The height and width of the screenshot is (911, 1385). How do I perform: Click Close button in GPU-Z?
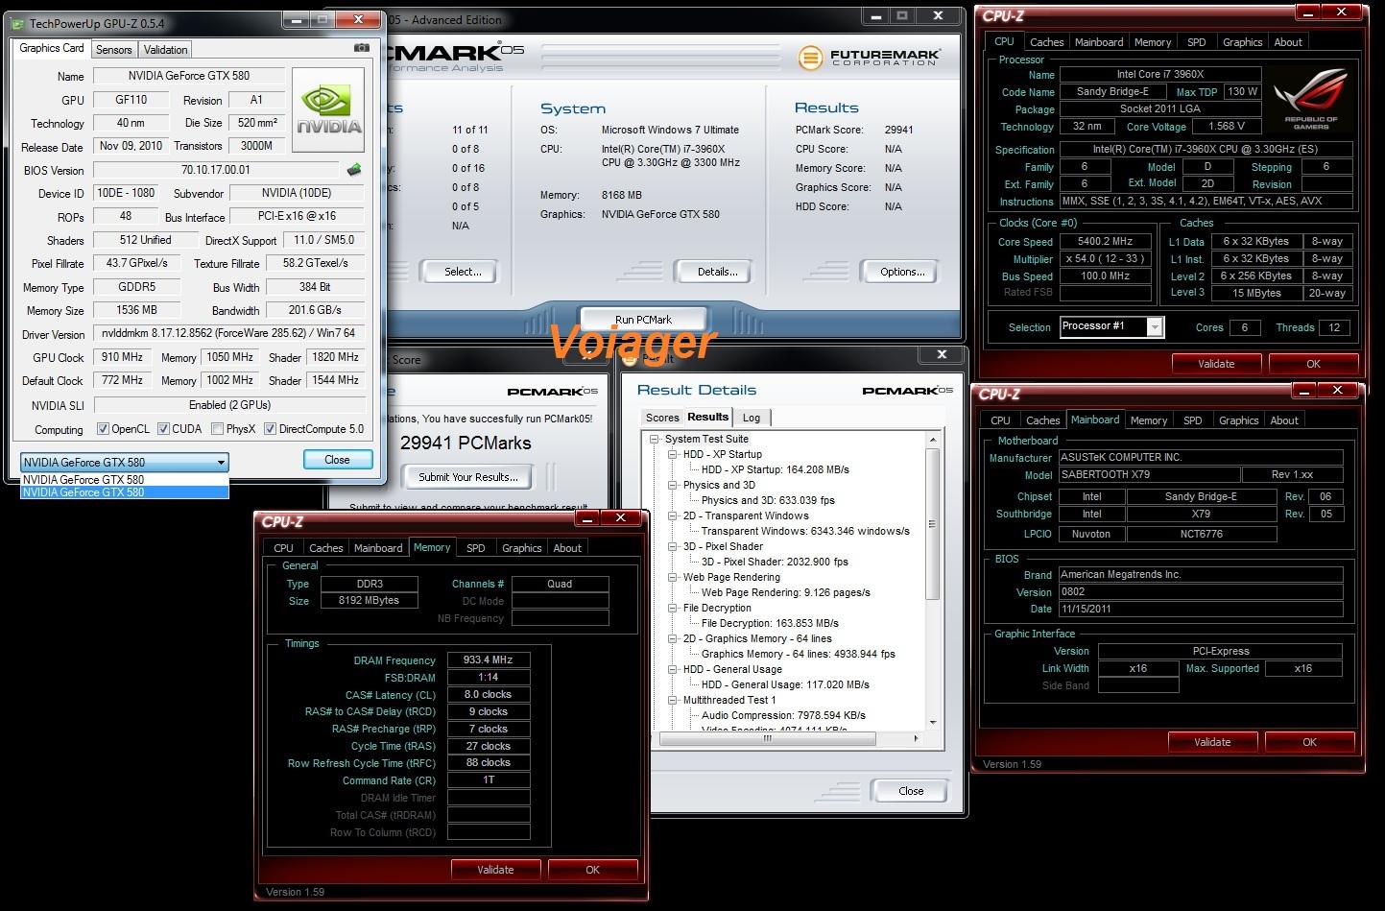pyautogui.click(x=337, y=460)
